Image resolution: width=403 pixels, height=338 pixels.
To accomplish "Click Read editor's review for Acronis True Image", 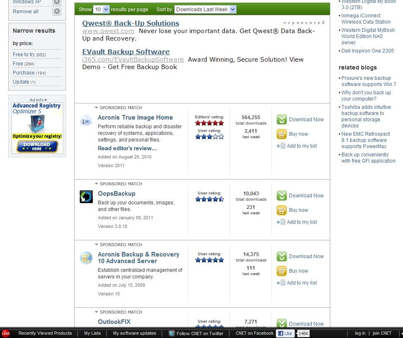I will click(x=127, y=148).
